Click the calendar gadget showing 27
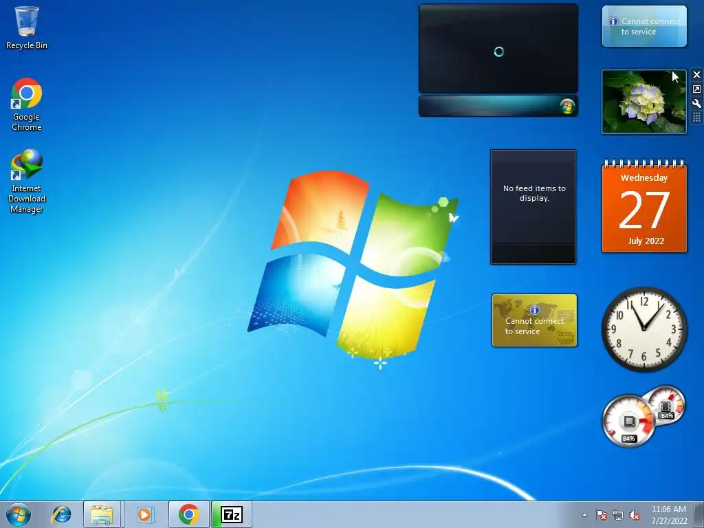Viewport: 704px width, 528px height. click(x=644, y=206)
